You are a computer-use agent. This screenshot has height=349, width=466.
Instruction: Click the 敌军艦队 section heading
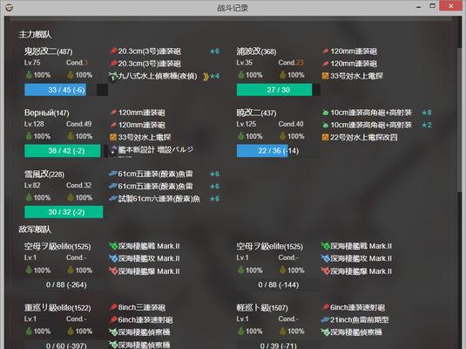[35, 229]
